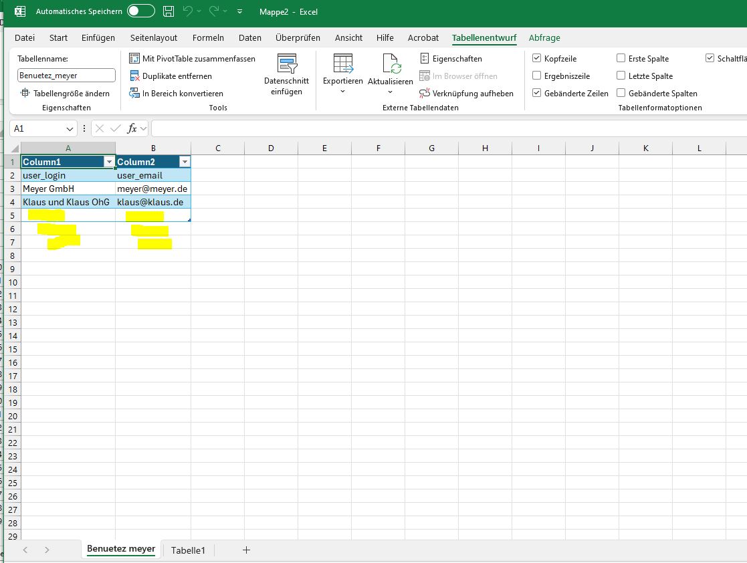Viewport: 747px width, 563px height.
Task: Enable the Ergebniszeile checkbox
Action: pos(536,76)
